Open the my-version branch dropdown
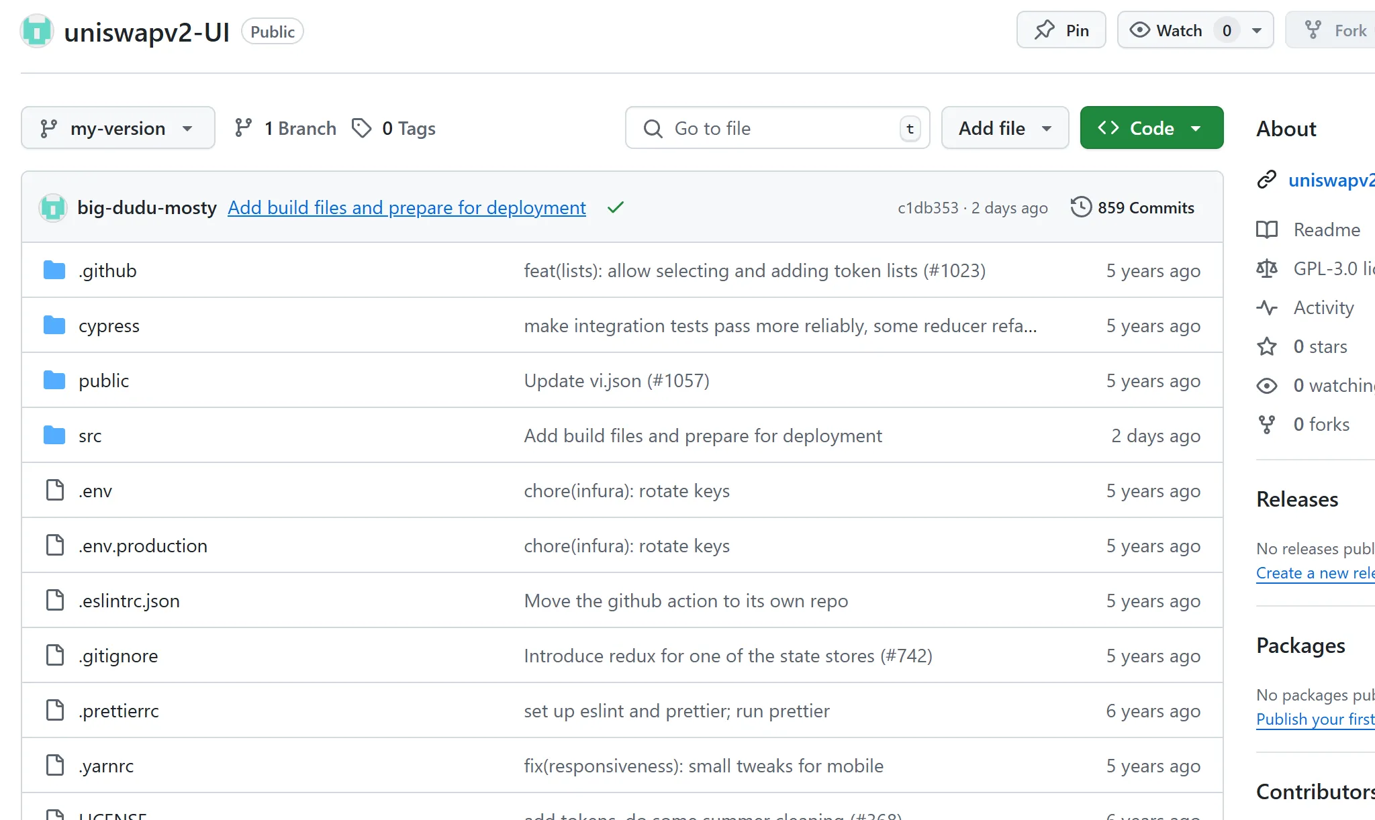 118,128
